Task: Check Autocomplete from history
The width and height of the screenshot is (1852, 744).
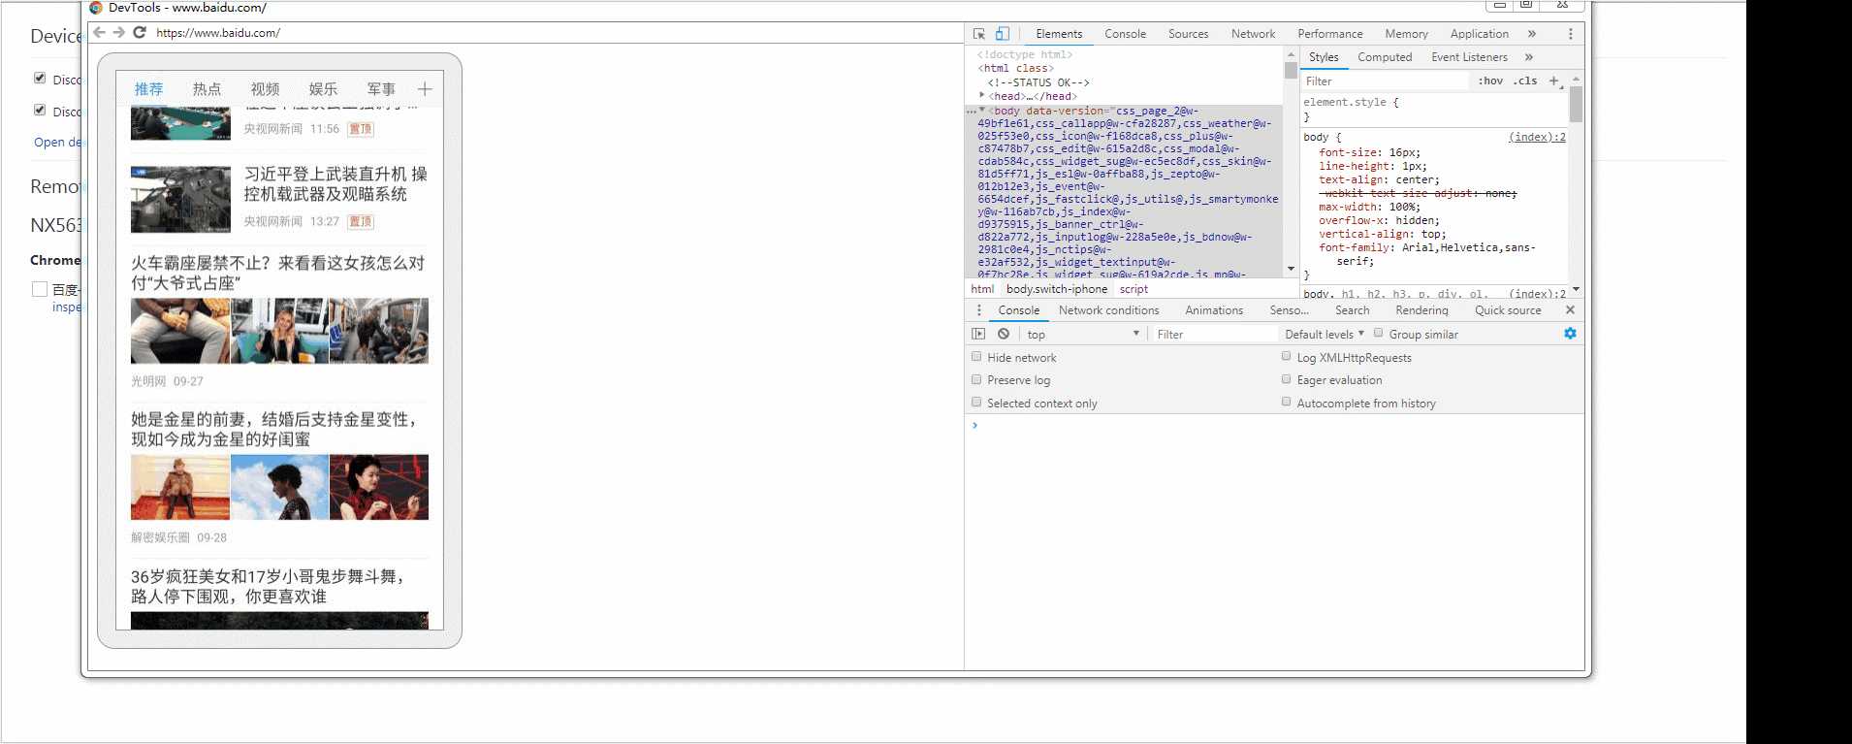Action: click(x=1287, y=403)
